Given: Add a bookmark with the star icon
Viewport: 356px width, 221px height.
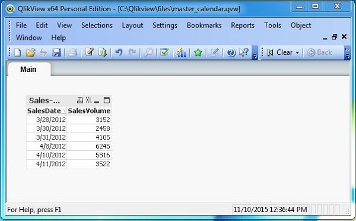Looking at the screenshot, I should [198, 52].
